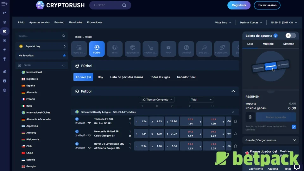Toggle the quick bet switch in Boleto
The image size is (304, 171).
[x=290, y=36]
